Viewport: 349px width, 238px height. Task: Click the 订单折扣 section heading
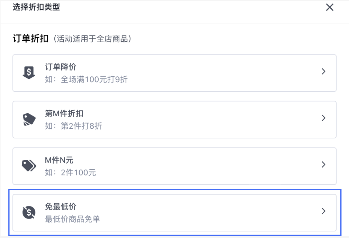[30, 39]
